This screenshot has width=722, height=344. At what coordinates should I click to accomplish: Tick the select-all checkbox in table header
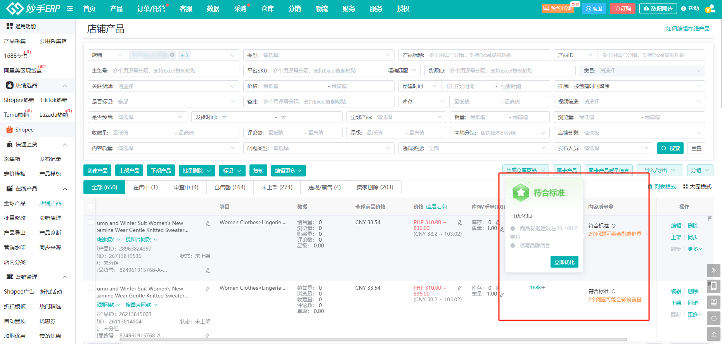click(90, 207)
